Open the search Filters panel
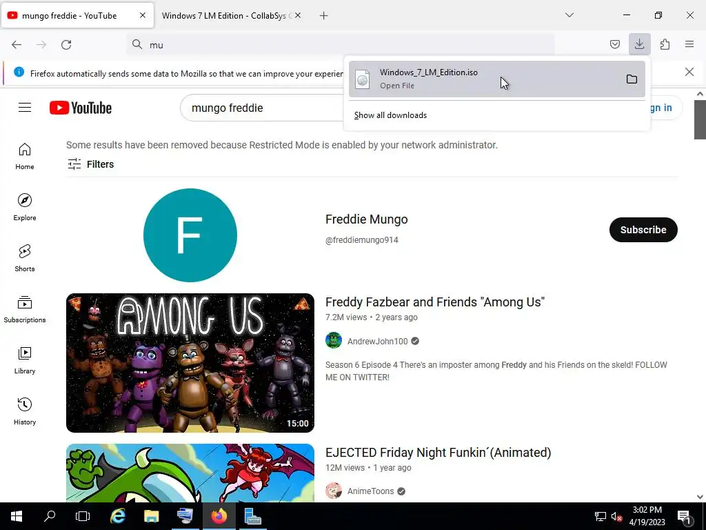The height and width of the screenshot is (530, 706). coord(90,164)
